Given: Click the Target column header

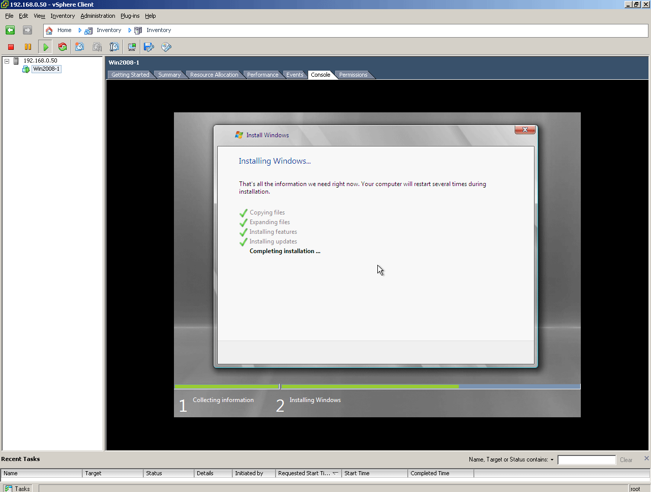Looking at the screenshot, I should click(113, 474).
